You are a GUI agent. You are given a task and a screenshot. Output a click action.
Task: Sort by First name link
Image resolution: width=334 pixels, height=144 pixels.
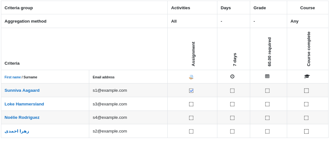pos(12,77)
